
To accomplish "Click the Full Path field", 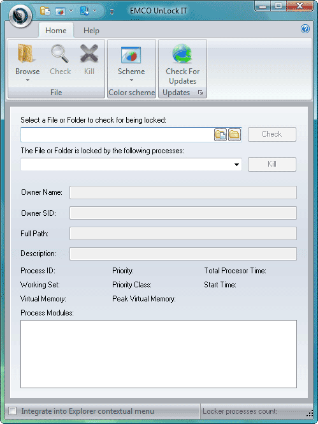I will (x=183, y=233).
